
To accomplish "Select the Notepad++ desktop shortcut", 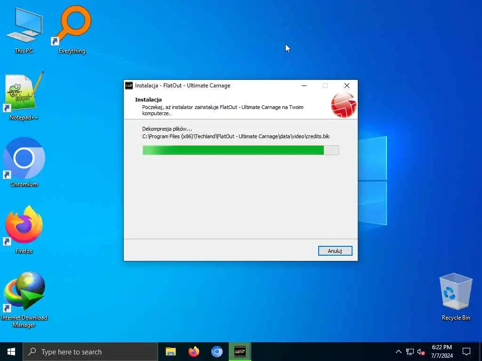I will (x=24, y=96).
